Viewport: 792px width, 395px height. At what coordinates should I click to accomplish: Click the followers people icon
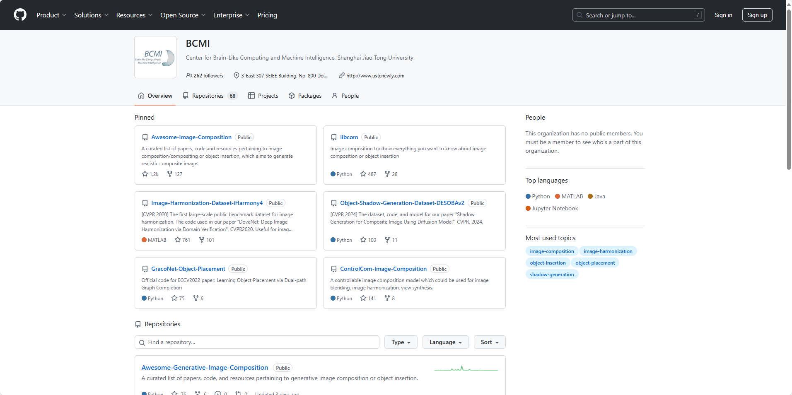[189, 75]
